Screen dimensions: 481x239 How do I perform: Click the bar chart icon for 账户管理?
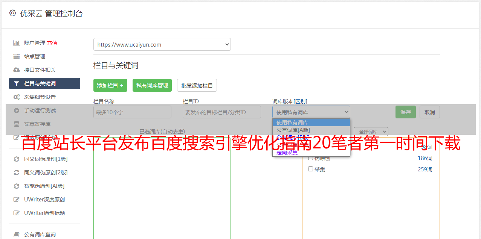17,43
